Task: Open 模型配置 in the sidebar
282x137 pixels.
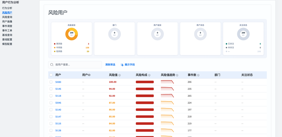Action: [x=7, y=44]
